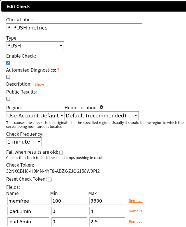The image size is (186, 227).
Task: Open the Automated Diagnostics help link
Action: (58, 70)
